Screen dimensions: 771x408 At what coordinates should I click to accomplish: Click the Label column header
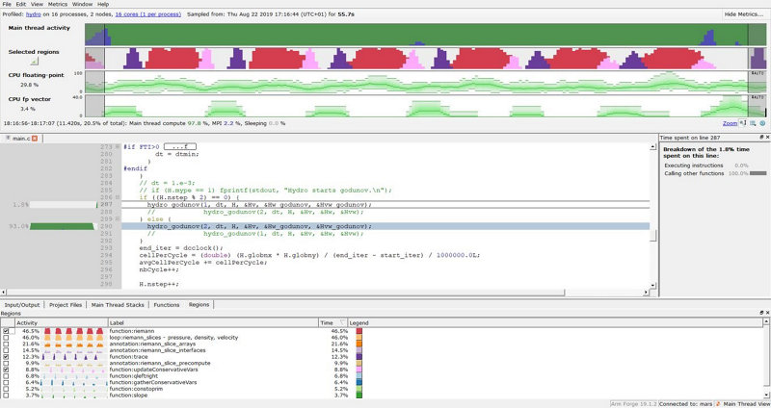coord(213,322)
